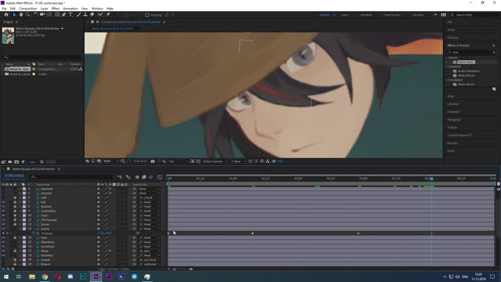Screen dimensions: 501x282
Task: Select the Clone Stamp tool
Action: pos(85,14)
